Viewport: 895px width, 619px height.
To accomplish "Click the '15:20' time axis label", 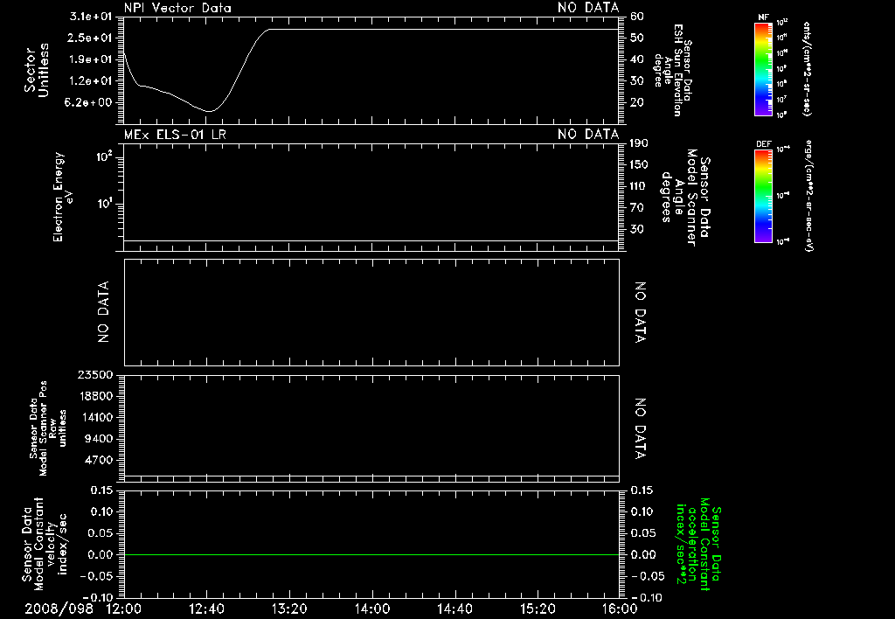I will (538, 609).
